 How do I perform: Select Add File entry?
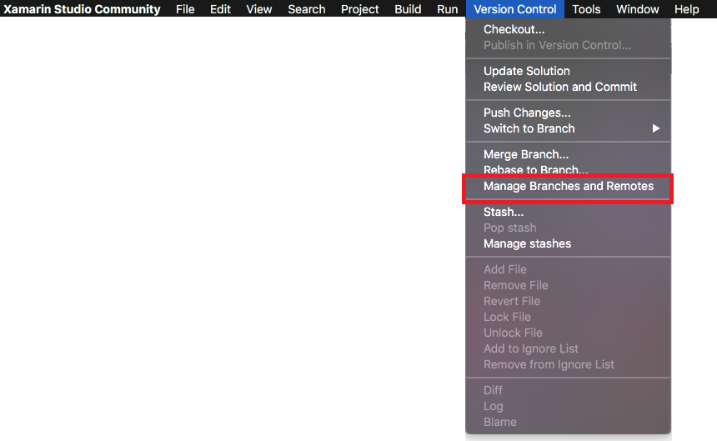tap(568, 269)
